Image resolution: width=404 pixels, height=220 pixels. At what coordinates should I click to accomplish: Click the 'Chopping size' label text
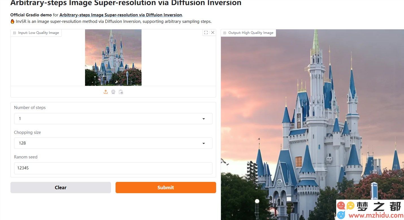(27, 132)
